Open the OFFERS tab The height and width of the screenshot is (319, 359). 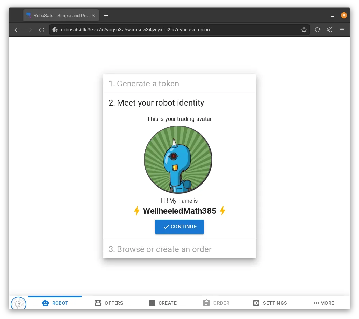click(x=109, y=303)
